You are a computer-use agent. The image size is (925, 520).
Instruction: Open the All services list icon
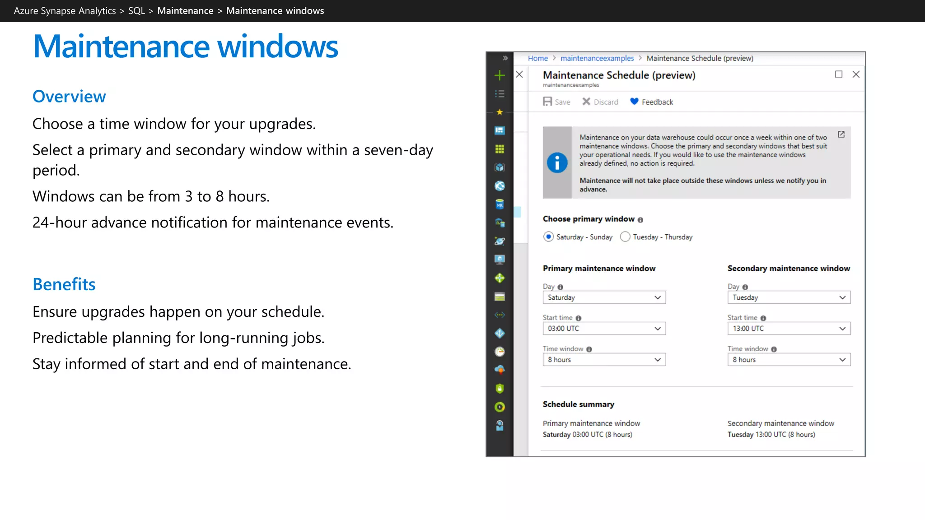pos(500,94)
